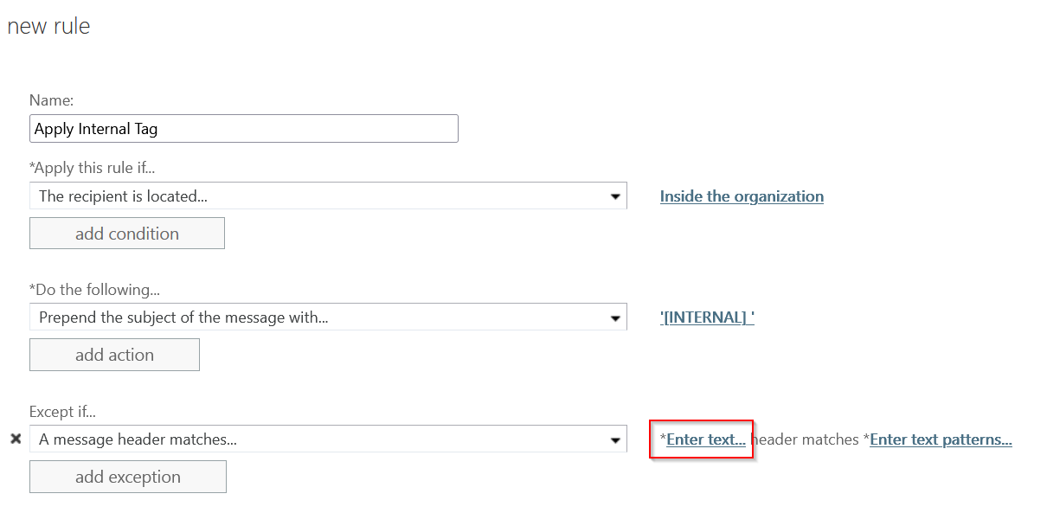The width and height of the screenshot is (1047, 513).
Task: Click the arrow on the 'Do the following' dropdown
Action: 615,317
